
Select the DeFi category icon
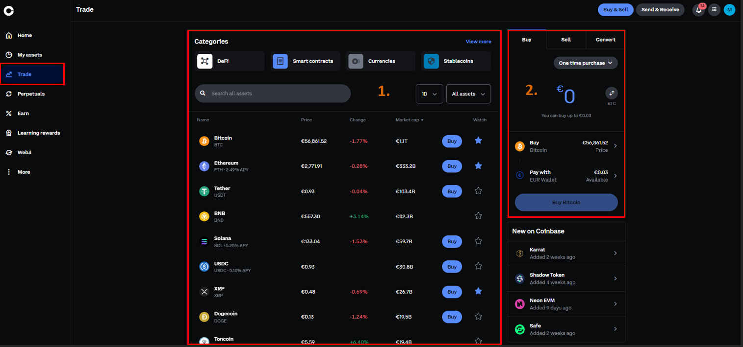click(x=205, y=61)
